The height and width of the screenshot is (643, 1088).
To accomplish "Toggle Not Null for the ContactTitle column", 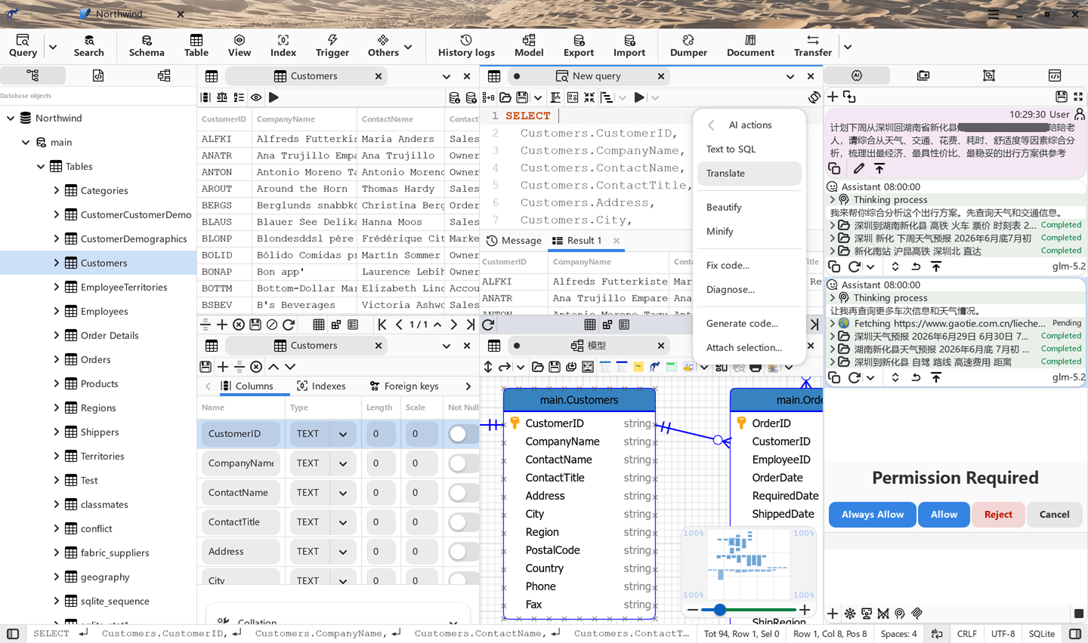I will [x=462, y=522].
